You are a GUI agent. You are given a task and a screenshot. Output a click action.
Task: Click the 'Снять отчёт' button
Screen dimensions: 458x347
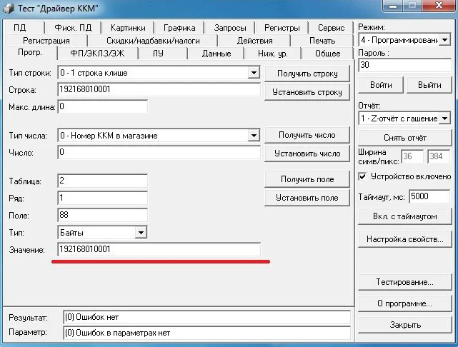coord(405,138)
